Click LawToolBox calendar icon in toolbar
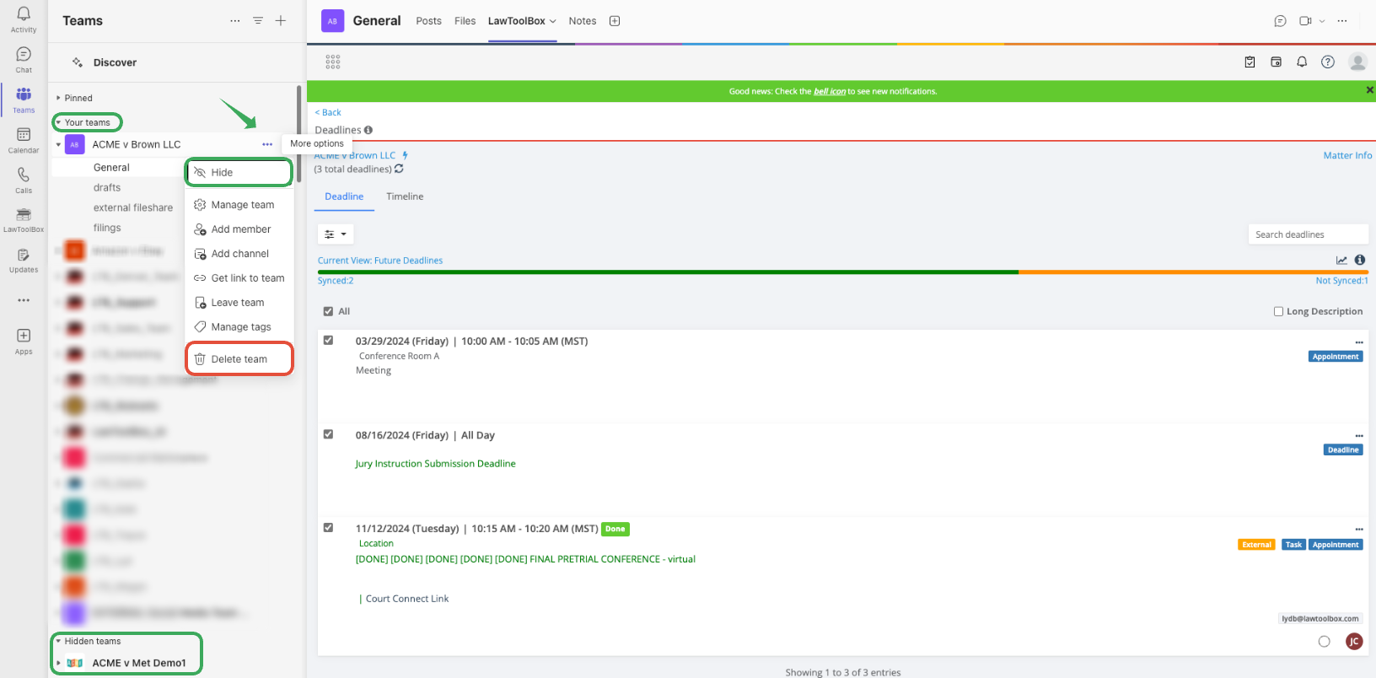The width and height of the screenshot is (1376, 678). (1276, 62)
